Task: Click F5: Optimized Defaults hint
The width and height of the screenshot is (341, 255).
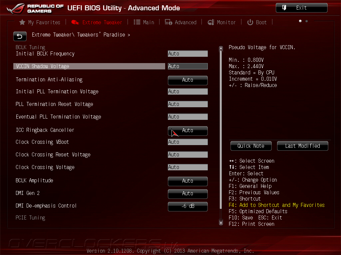Action: [258, 212]
